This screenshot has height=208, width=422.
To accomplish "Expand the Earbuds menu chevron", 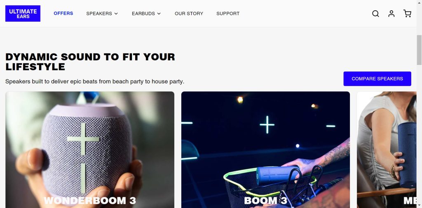I will [159, 14].
